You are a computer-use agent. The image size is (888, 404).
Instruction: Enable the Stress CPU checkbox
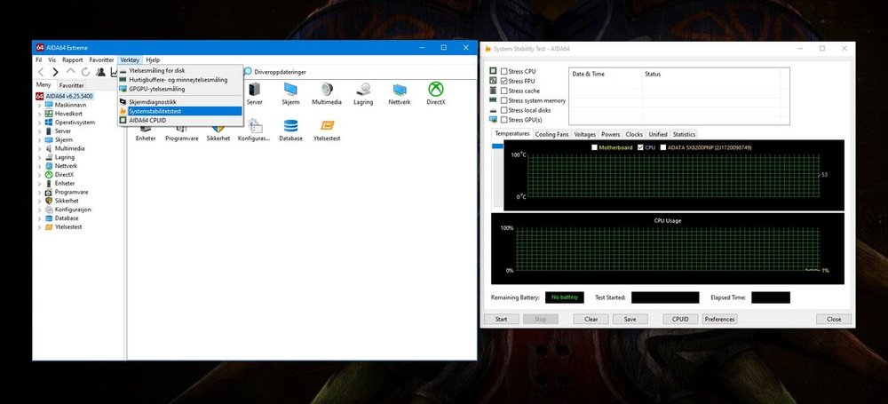pos(504,71)
